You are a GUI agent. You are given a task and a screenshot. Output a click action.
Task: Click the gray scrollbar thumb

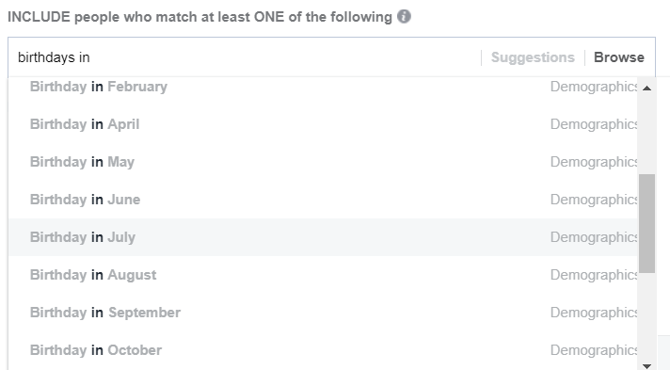(646, 223)
